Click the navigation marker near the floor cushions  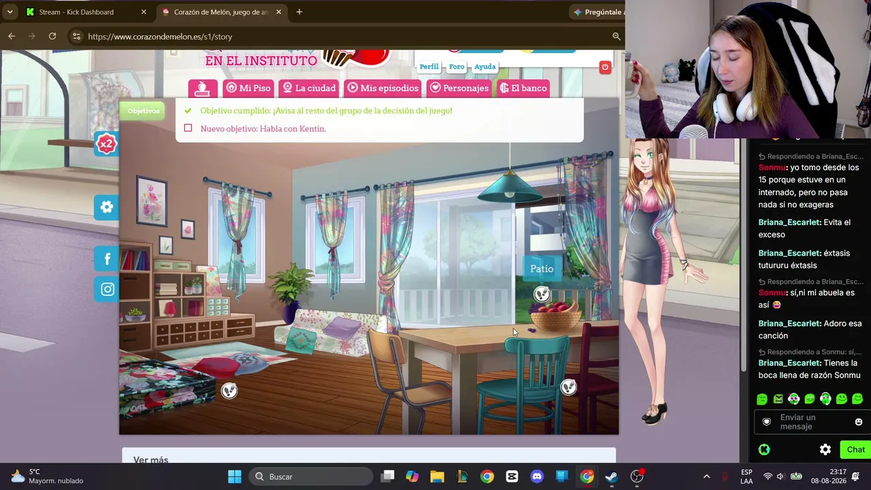229,390
